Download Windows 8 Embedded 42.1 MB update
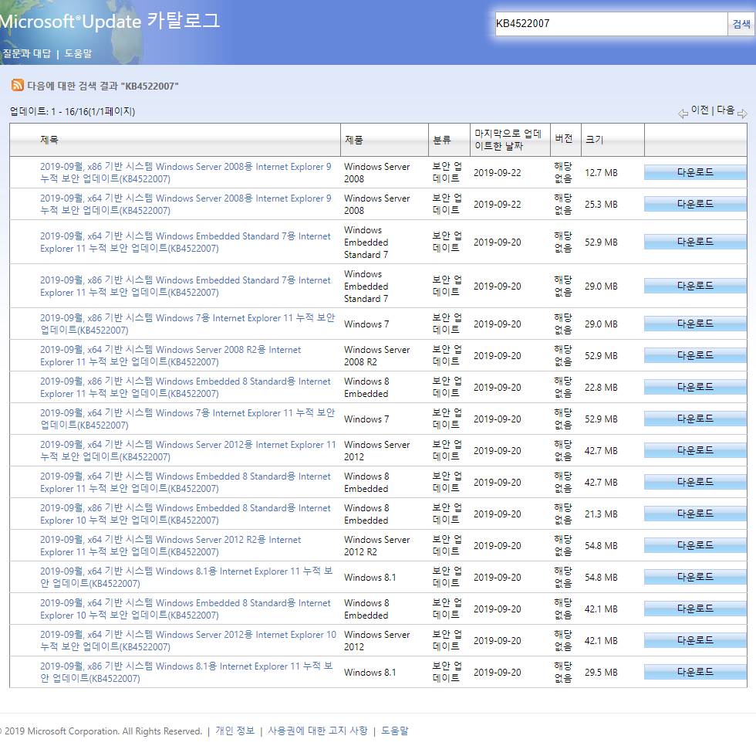This screenshot has height=746, width=756. pyautogui.click(x=695, y=609)
